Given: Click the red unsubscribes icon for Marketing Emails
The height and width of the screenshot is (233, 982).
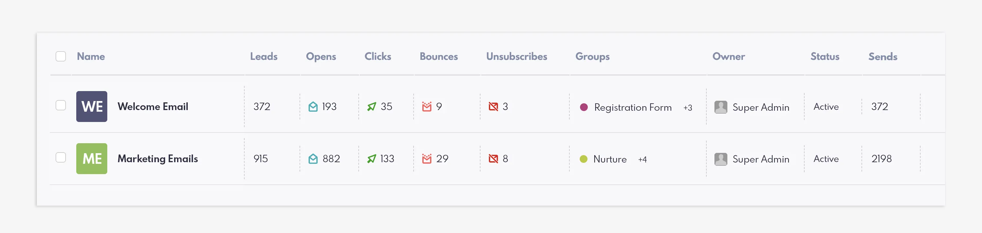Looking at the screenshot, I should pos(493,159).
